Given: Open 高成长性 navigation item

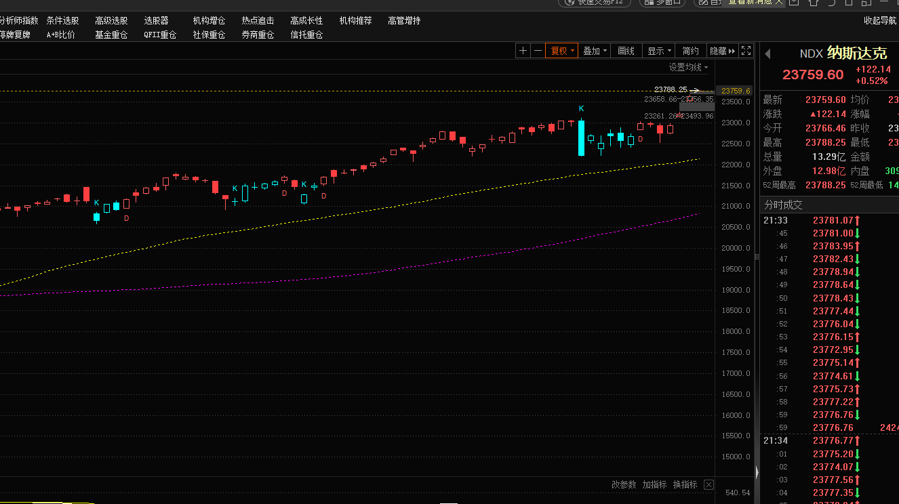Looking at the screenshot, I should click(306, 21).
